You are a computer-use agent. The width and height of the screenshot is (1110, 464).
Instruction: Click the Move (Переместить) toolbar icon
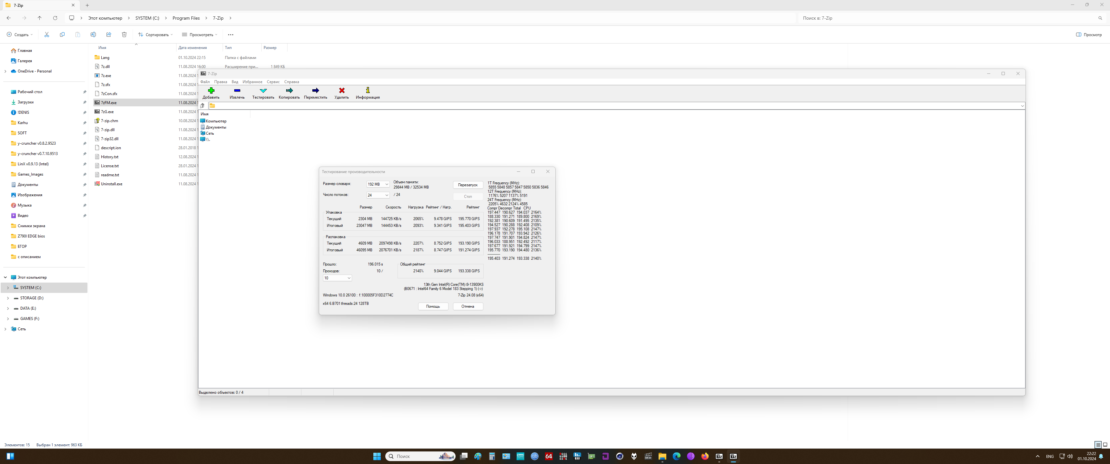click(316, 91)
